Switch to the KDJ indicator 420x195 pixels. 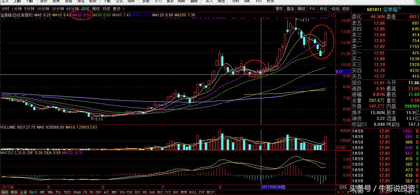coord(160,192)
